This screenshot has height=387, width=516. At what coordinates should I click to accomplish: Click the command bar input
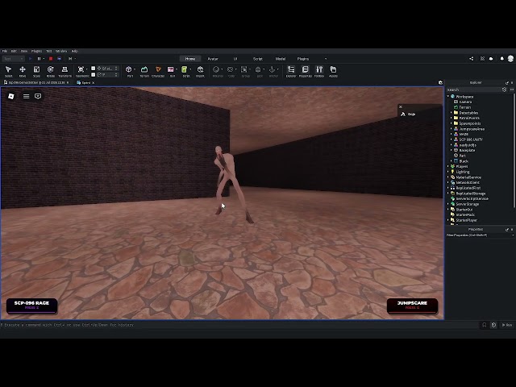tap(240, 325)
